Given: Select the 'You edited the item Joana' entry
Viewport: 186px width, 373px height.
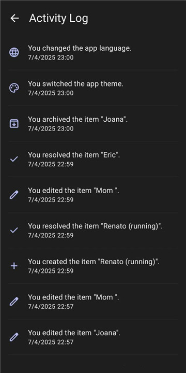Looking at the screenshot, I should (93, 337).
